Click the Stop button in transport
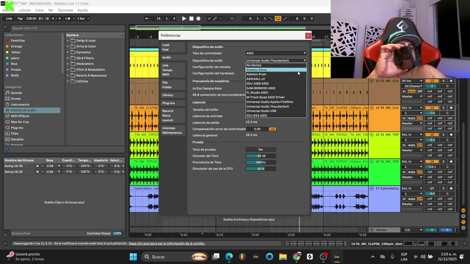The width and height of the screenshot is (470, 264). [191, 18]
